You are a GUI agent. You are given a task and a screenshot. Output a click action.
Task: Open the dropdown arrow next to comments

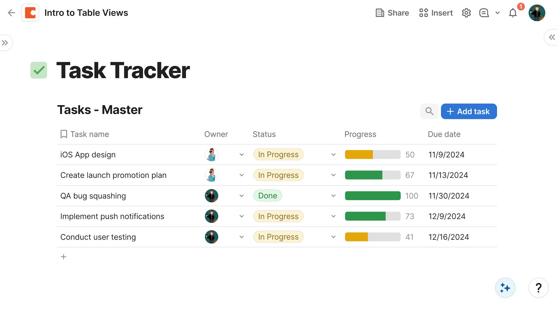[x=497, y=13]
